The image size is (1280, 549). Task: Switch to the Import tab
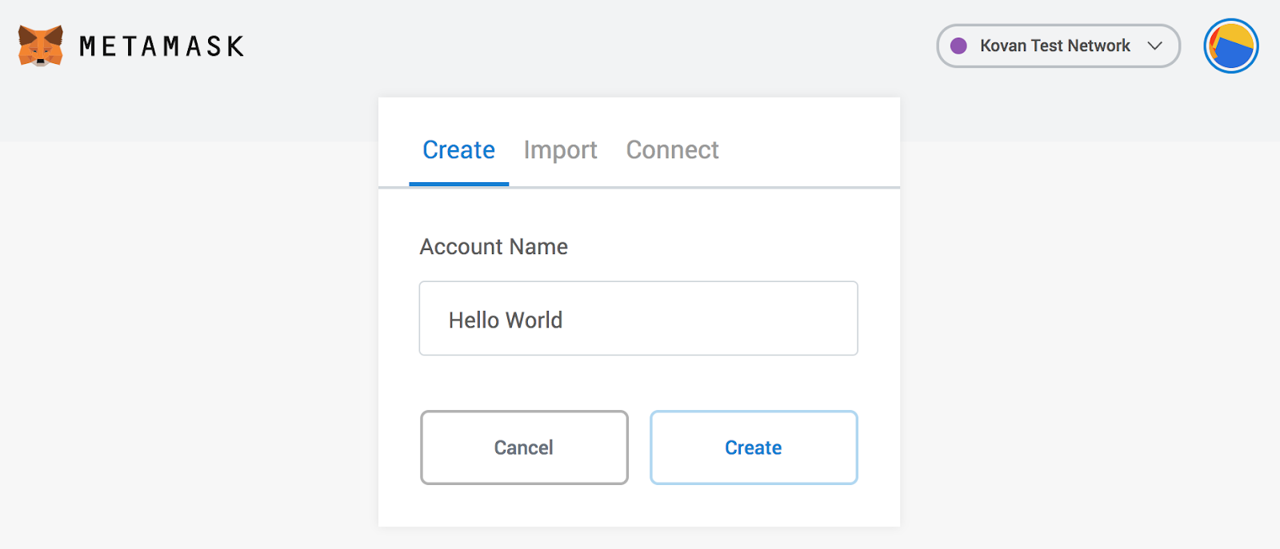pyautogui.click(x=560, y=150)
